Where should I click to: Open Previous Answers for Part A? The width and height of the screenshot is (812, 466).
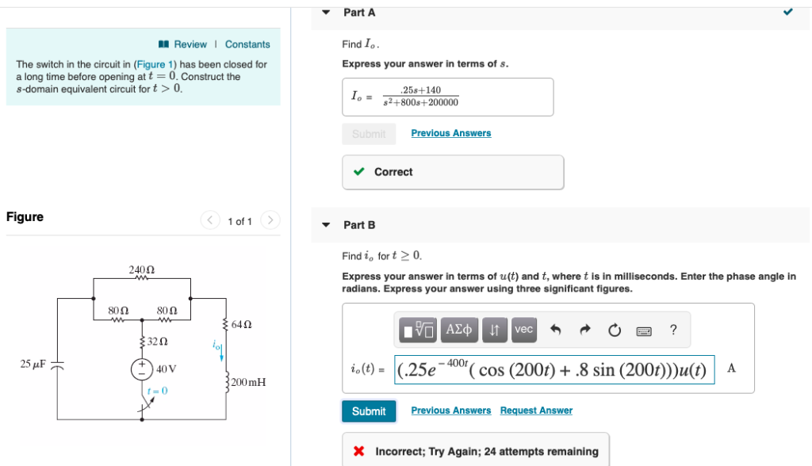point(450,132)
